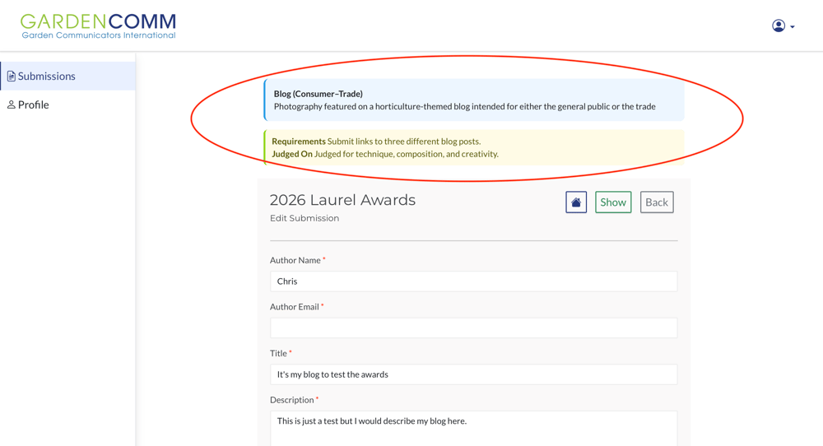The image size is (823, 446).
Task: Expand the account dropdown caret
Action: pos(793,27)
